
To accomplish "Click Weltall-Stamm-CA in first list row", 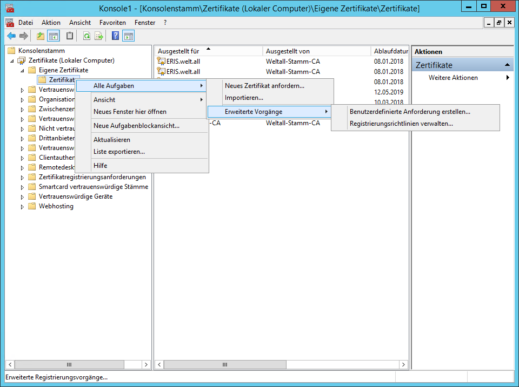I will [293, 61].
